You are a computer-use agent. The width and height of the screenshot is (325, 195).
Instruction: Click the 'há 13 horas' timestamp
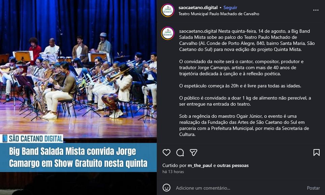(173, 172)
